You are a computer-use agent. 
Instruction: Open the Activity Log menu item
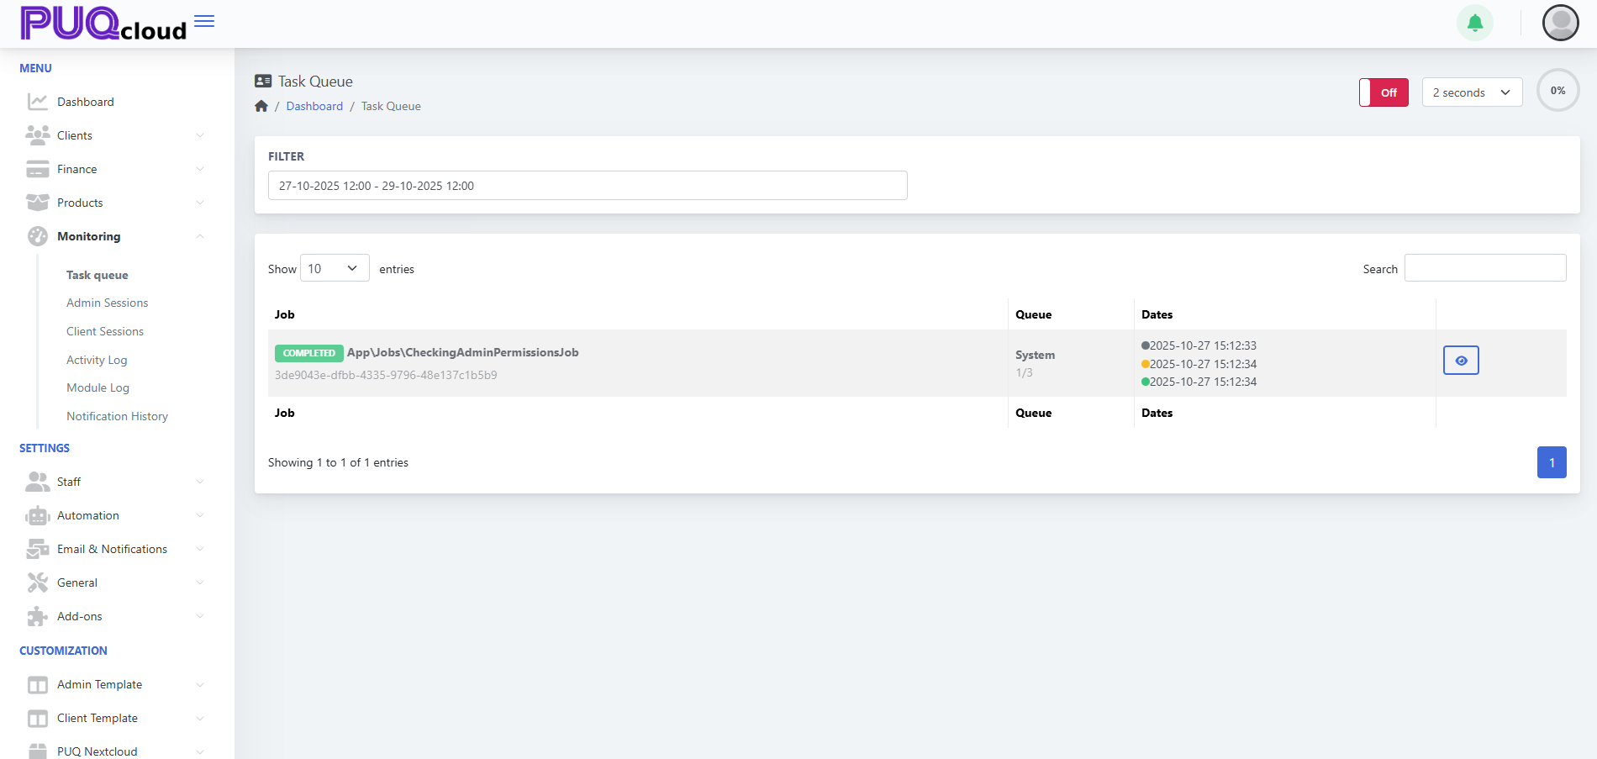97,360
